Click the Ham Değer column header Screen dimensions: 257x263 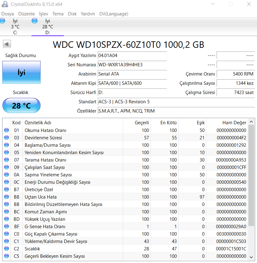coord(227,122)
